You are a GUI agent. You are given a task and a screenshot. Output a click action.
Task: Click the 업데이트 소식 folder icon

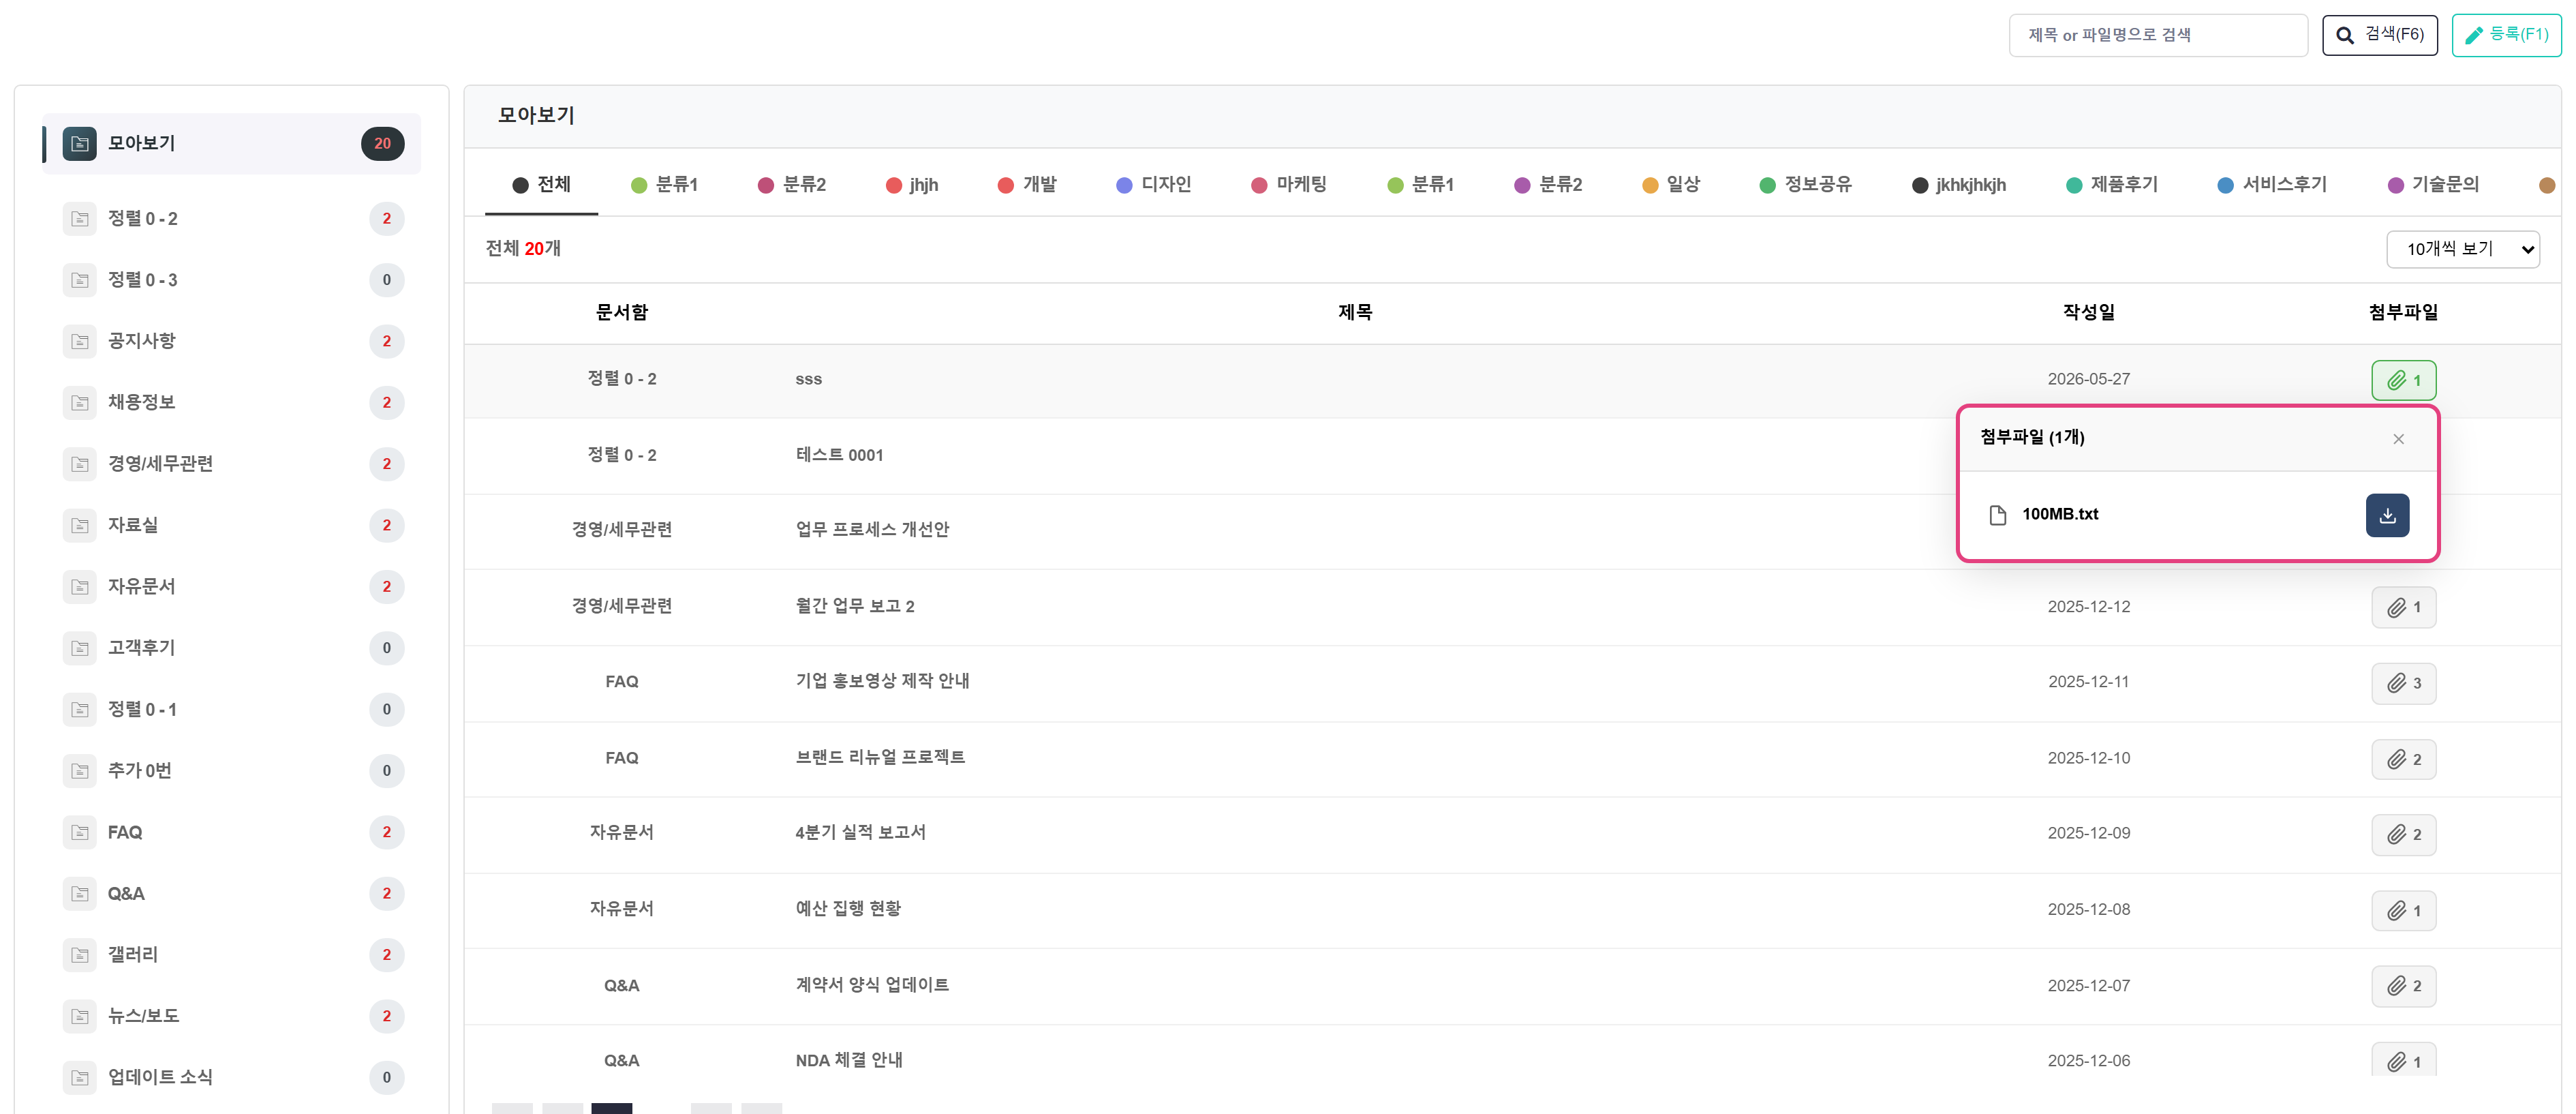[x=80, y=1077]
